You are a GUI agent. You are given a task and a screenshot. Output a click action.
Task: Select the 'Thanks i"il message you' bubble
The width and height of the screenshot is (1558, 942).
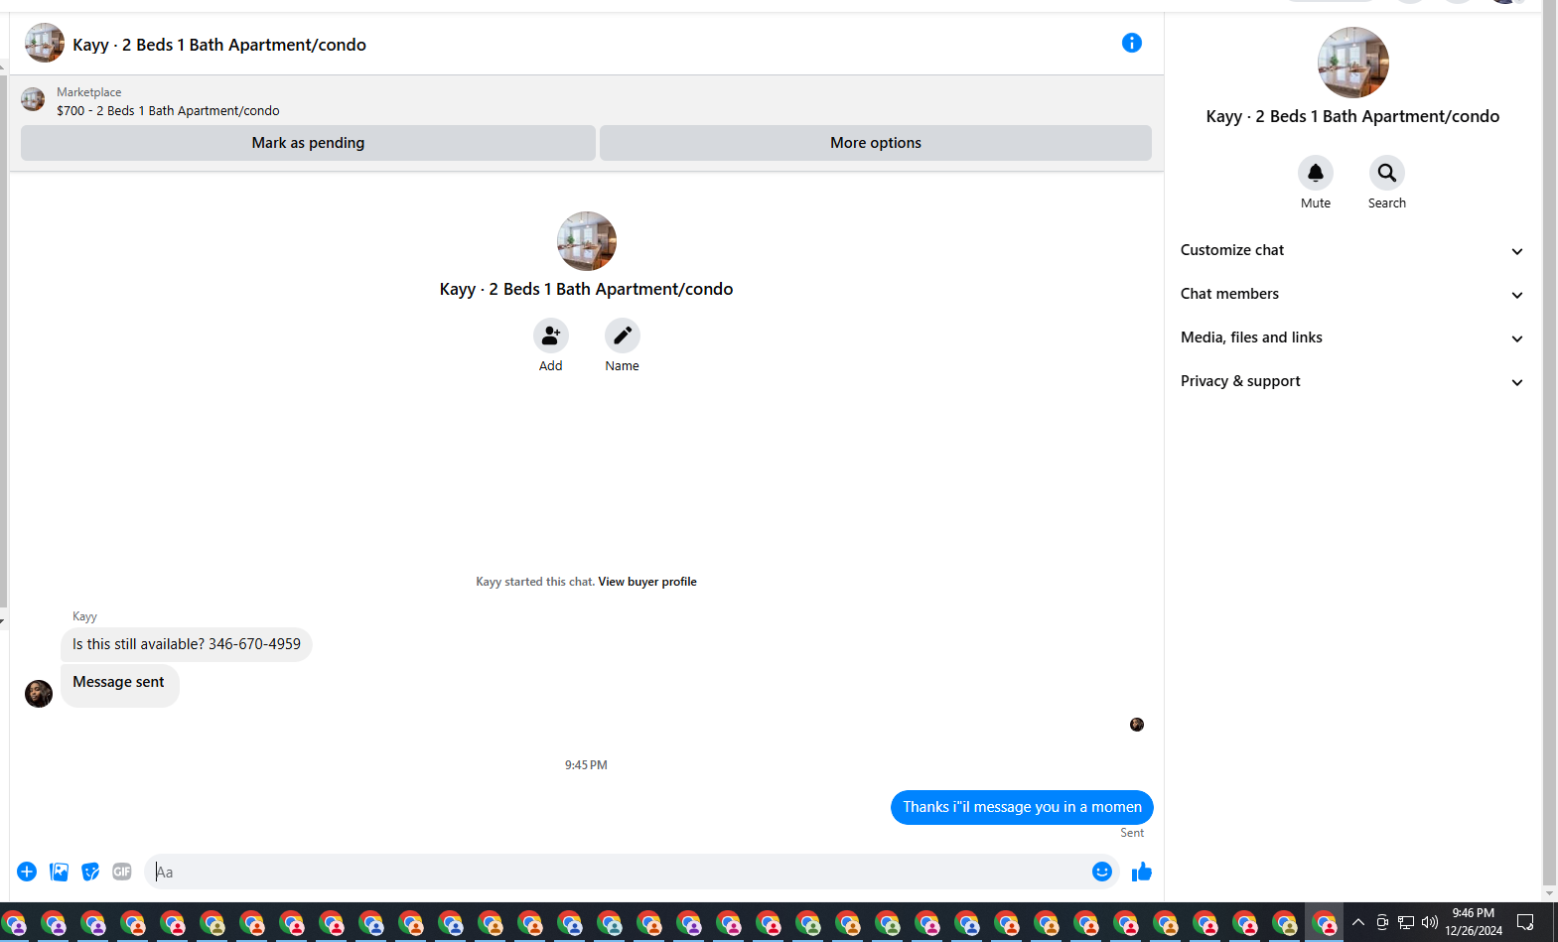[1022, 807]
